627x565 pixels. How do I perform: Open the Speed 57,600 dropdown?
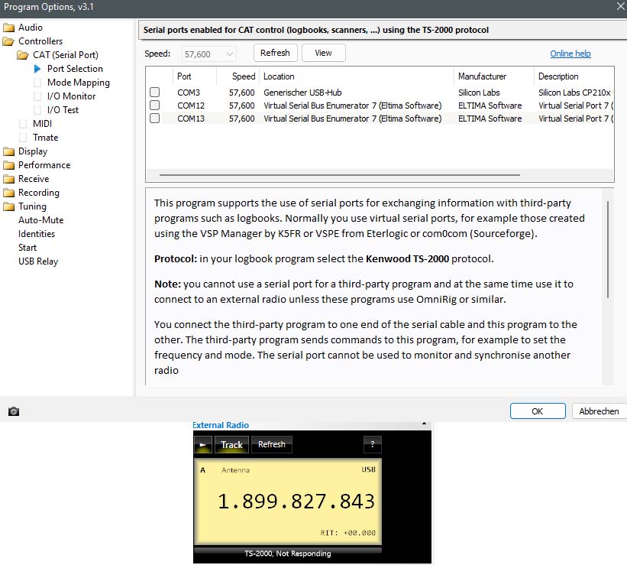pyautogui.click(x=209, y=54)
